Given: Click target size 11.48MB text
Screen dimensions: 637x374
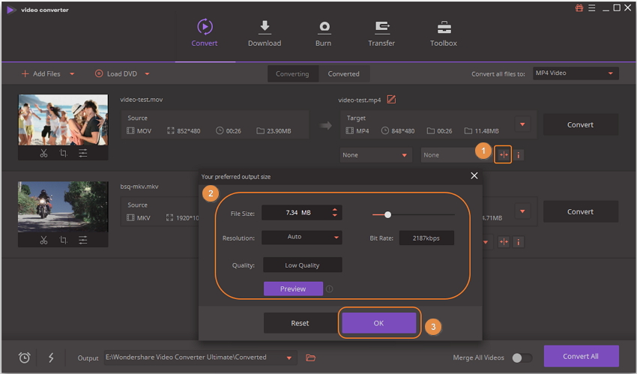Looking at the screenshot, I should click(x=486, y=130).
